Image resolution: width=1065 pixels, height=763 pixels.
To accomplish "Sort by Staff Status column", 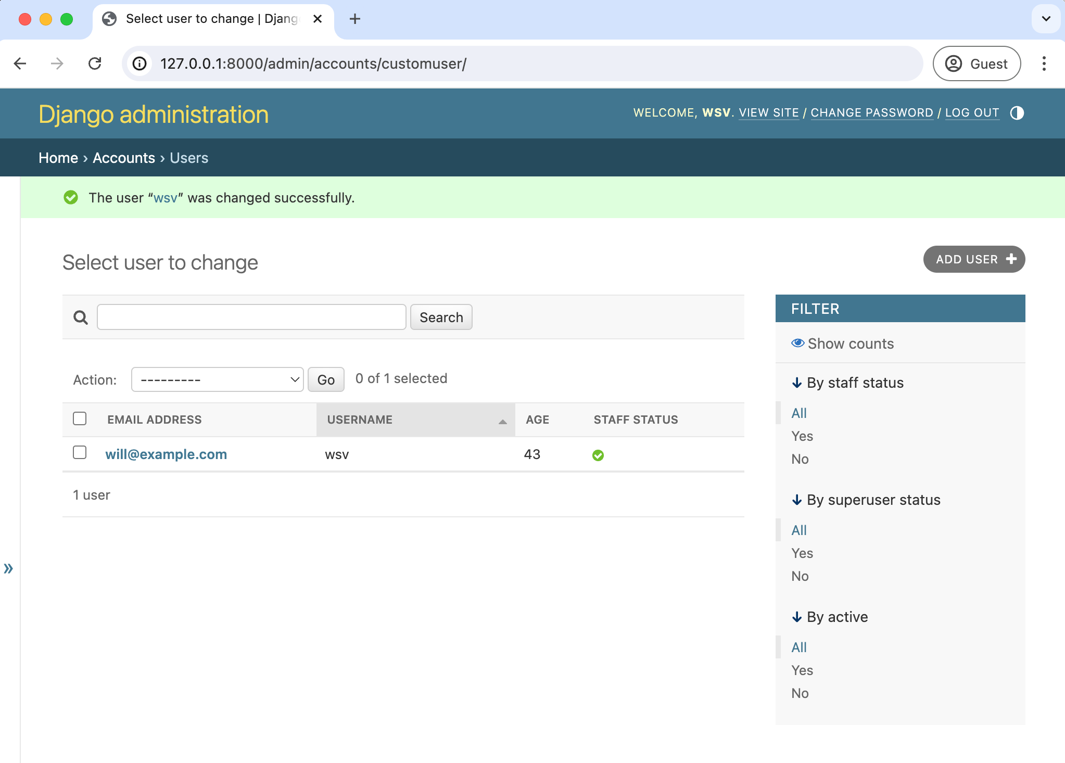I will point(636,419).
